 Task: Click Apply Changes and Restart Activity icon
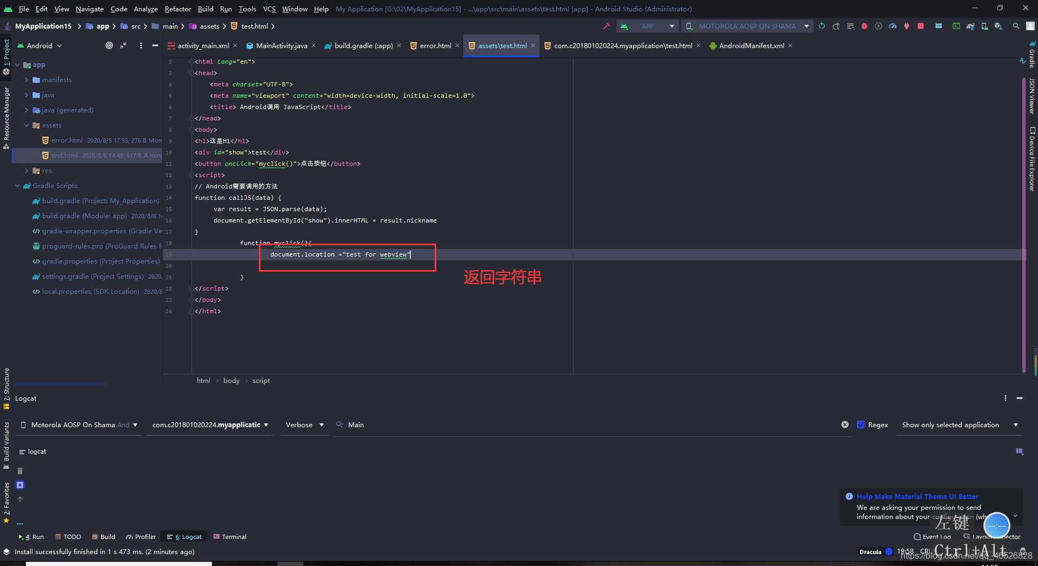tap(836, 26)
